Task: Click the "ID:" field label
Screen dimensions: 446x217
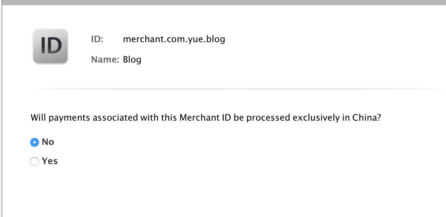Action: 97,39
